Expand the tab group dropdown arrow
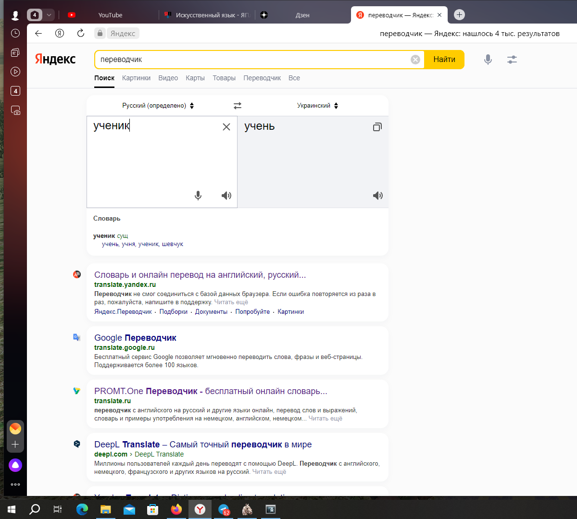Viewport: 577px width, 519px height. (x=49, y=15)
